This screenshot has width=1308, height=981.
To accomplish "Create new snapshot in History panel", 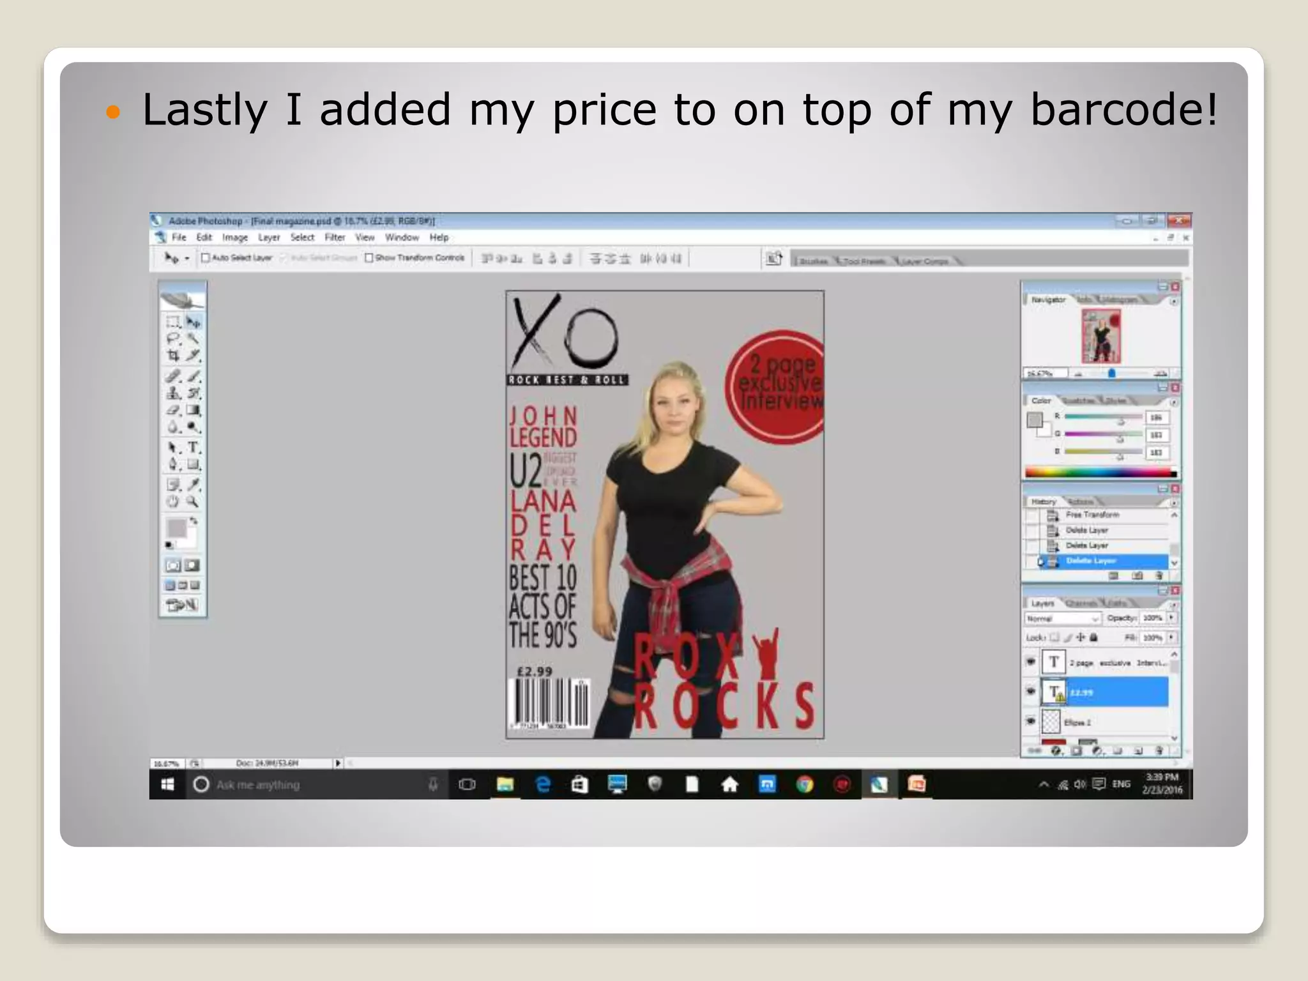I will (x=1137, y=575).
